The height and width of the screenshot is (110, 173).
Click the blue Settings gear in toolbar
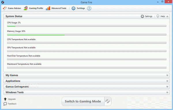(x=74, y=8)
